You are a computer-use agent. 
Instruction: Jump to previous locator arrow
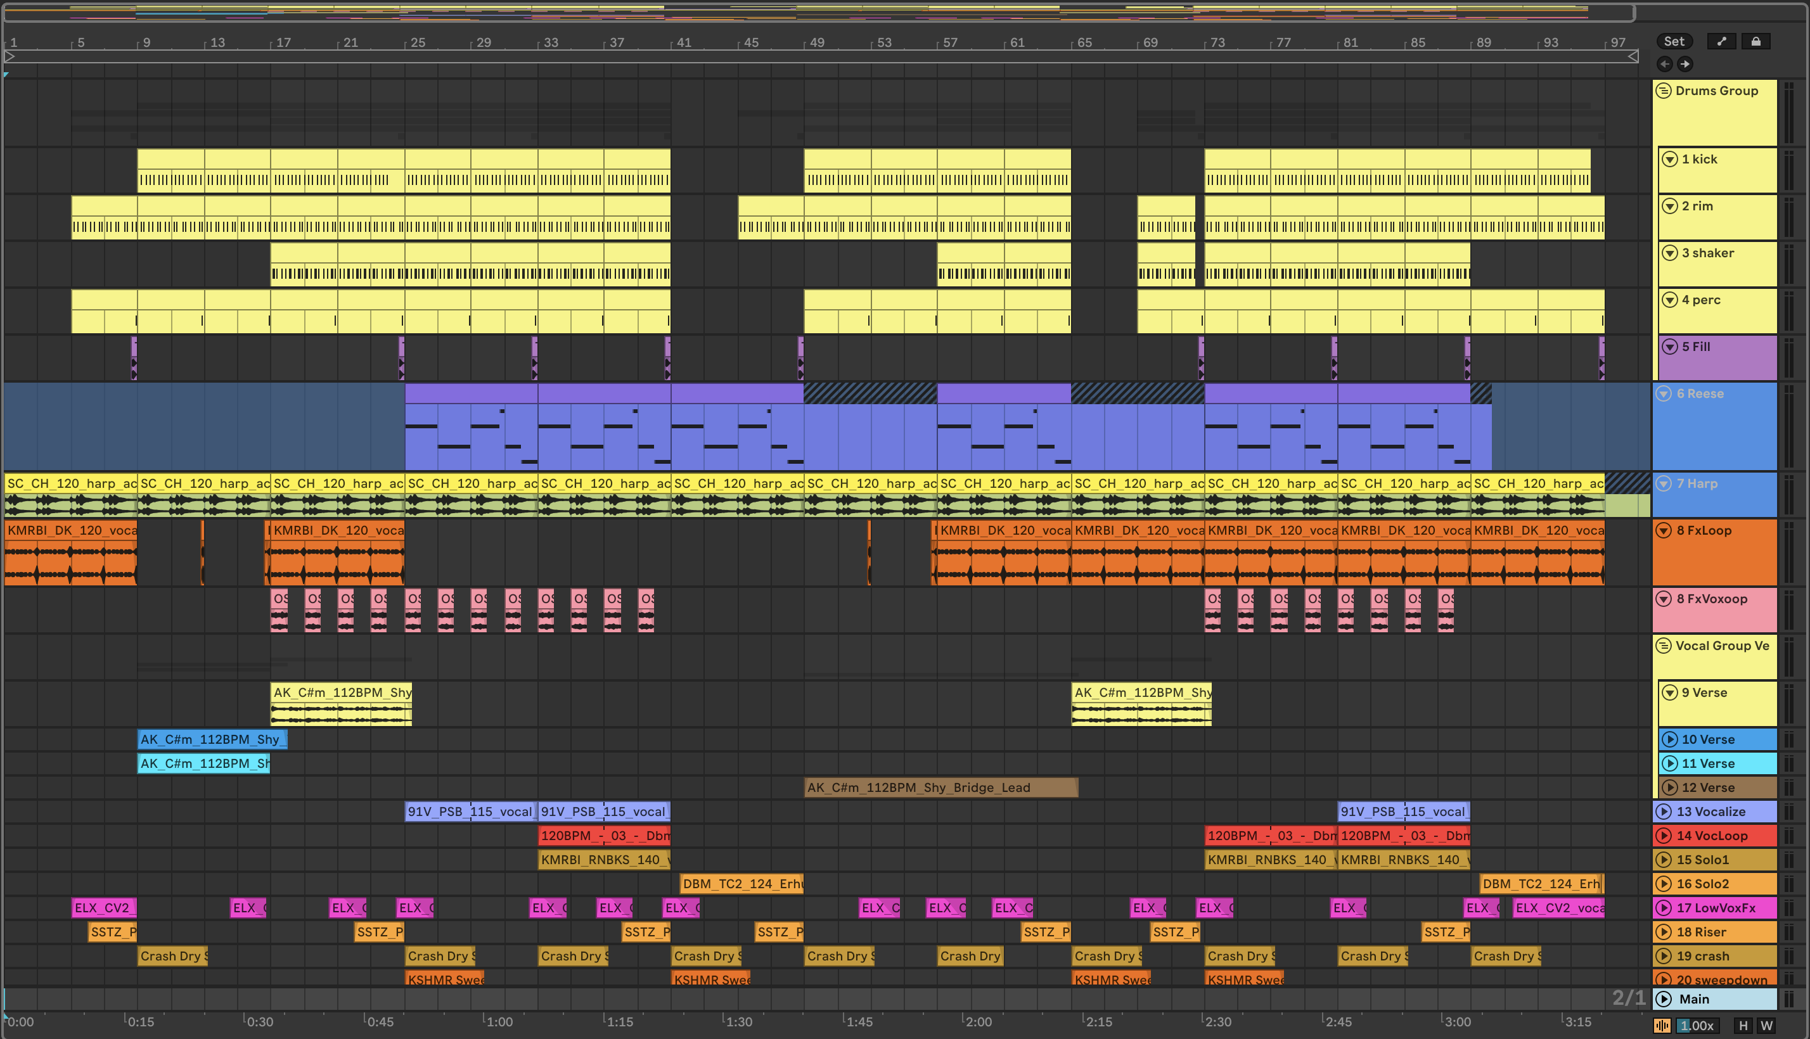pyautogui.click(x=1664, y=64)
